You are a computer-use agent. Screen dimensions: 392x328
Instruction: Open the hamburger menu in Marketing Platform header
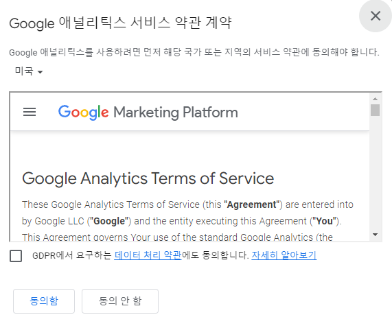(30, 112)
